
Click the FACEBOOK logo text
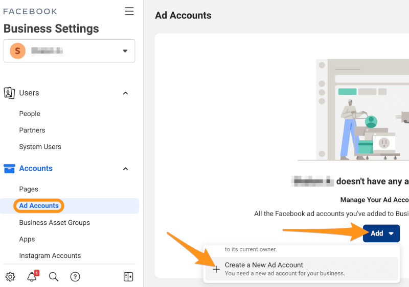point(30,11)
